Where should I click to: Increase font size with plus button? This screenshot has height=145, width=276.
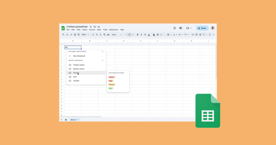[133, 35]
